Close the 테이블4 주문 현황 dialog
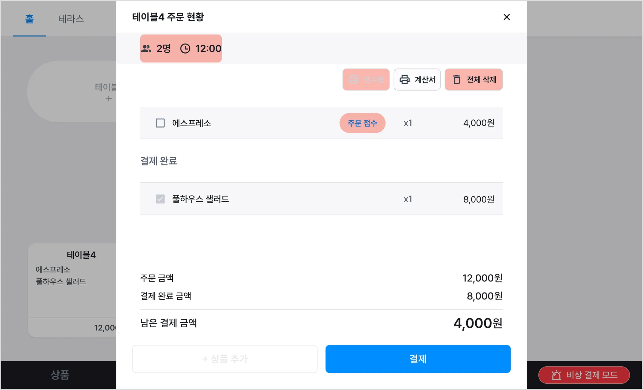 506,17
